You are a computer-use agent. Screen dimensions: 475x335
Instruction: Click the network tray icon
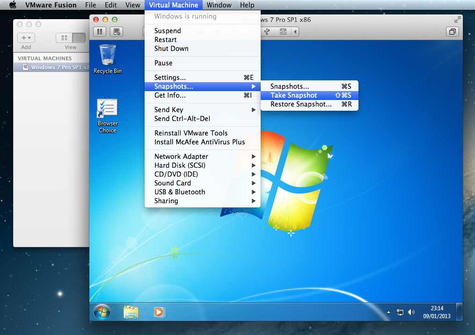[400, 312]
